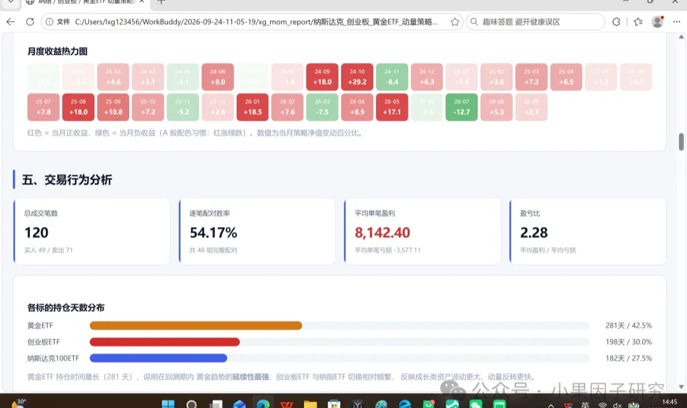Go back with the browser back arrow
Viewport: 687px width, 408px height.
11,22
